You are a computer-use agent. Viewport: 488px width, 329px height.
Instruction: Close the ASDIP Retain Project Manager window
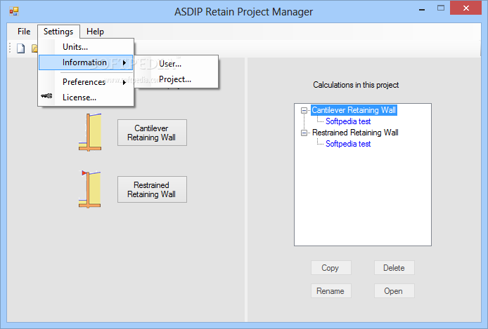pos(466,8)
